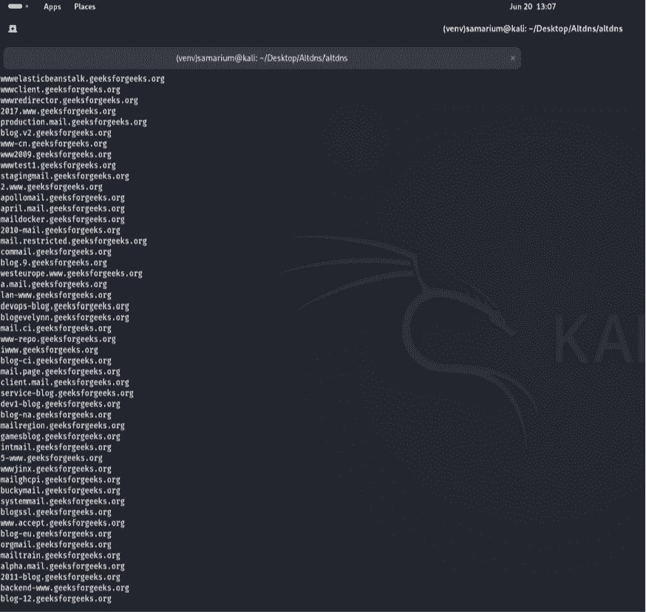Click iwww.geeksforgeeks.org line
The image size is (646, 612).
pyautogui.click(x=49, y=350)
